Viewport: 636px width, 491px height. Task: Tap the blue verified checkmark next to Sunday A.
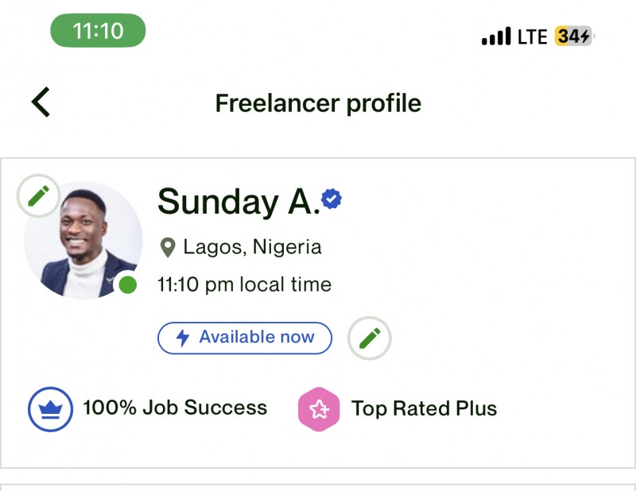(x=332, y=199)
